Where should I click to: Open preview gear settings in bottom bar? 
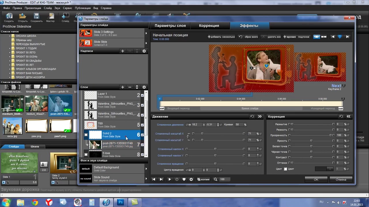[x=191, y=179]
